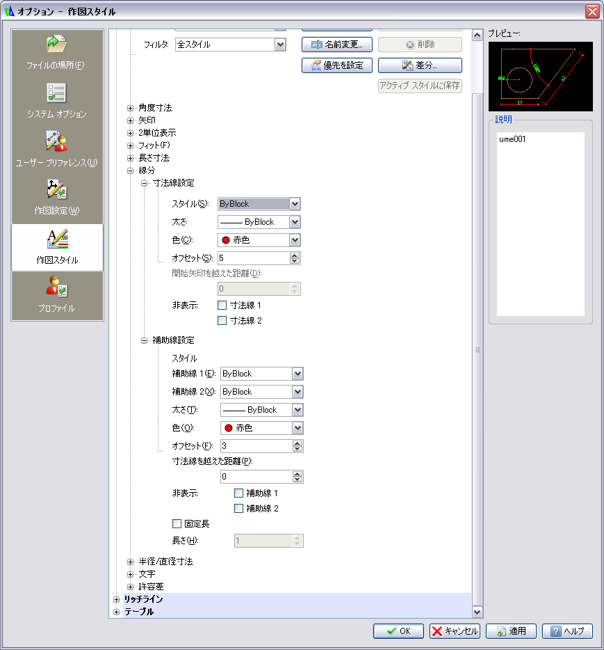Open ユーザー プリファレンス icon in sidebar
This screenshot has width=604, height=650.
pos(56,141)
